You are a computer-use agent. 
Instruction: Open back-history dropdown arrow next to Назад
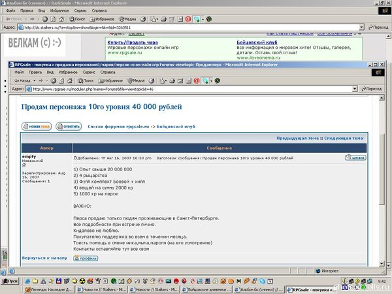click(34, 81)
